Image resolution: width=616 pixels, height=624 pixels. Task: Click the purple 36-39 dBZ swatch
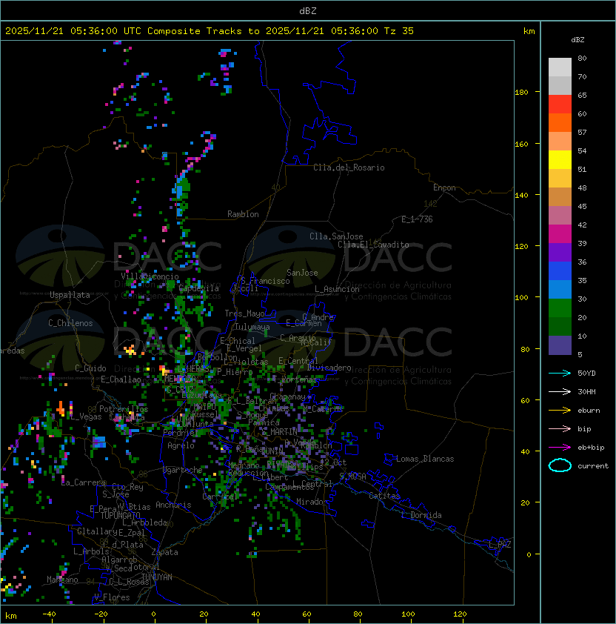(560, 252)
